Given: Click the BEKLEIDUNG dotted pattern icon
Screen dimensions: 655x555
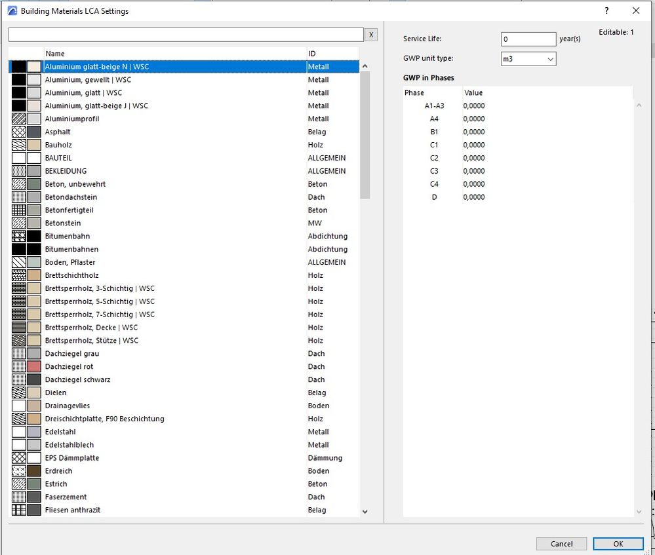Looking at the screenshot, I should click(19, 171).
